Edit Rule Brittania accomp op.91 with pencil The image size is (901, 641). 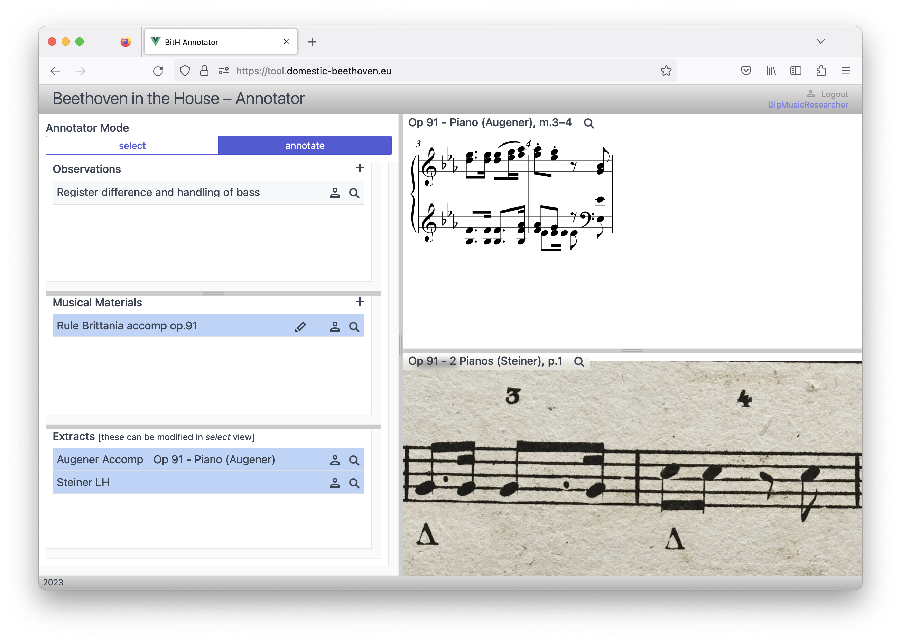[x=300, y=326]
